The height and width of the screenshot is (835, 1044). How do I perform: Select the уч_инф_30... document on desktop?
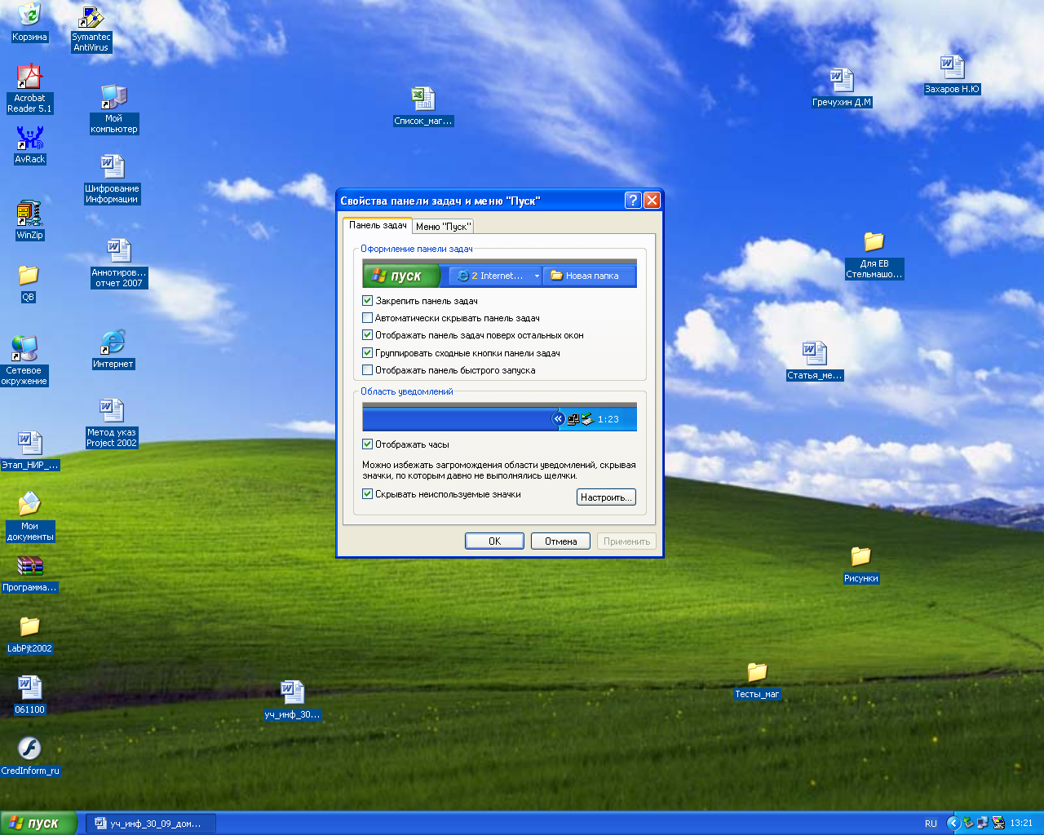[x=292, y=700]
